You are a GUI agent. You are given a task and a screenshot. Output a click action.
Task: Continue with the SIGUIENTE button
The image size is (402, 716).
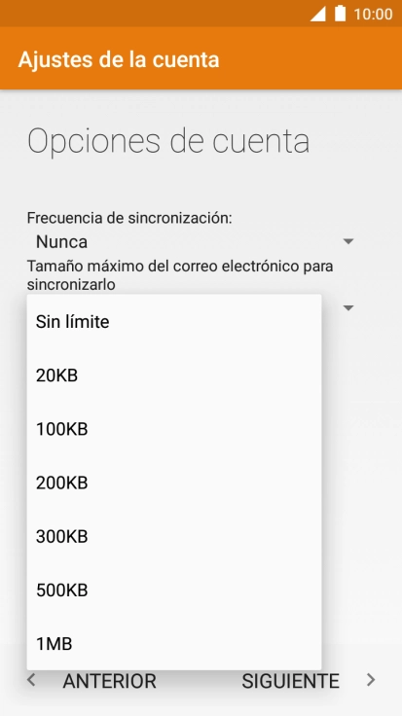click(x=290, y=681)
